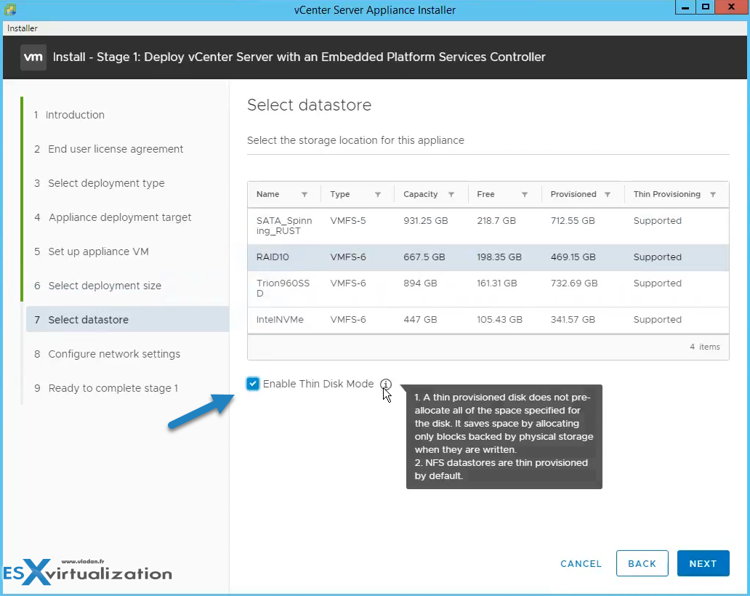Viewport: 750px width, 596px height.
Task: Click the Provisioned column filter icon
Action: (608, 195)
